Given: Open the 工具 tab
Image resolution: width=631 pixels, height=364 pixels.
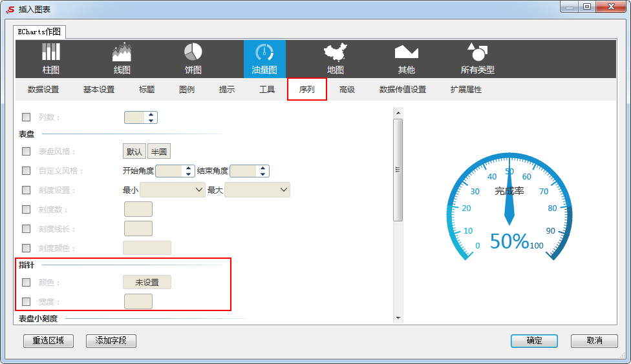Looking at the screenshot, I should click(x=267, y=89).
